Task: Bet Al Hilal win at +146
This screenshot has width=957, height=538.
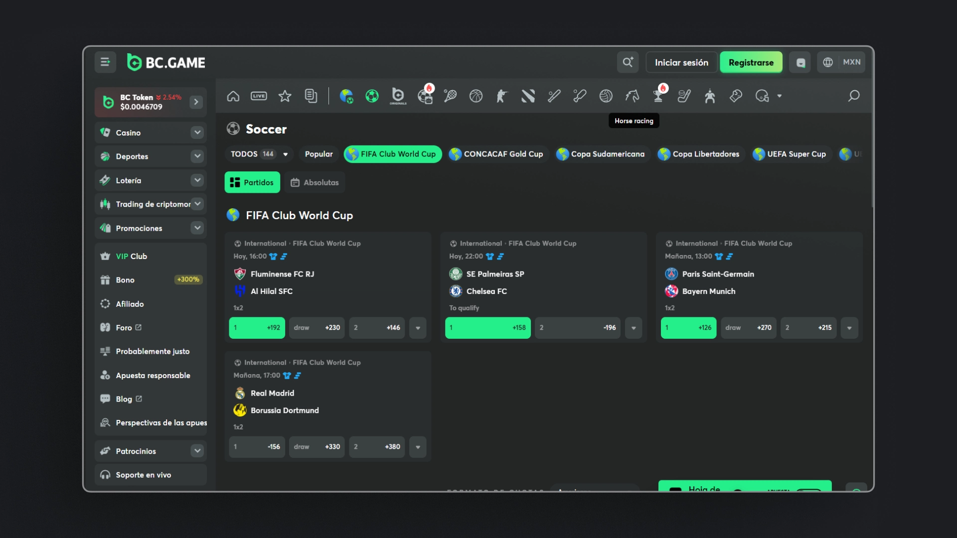Action: point(377,328)
